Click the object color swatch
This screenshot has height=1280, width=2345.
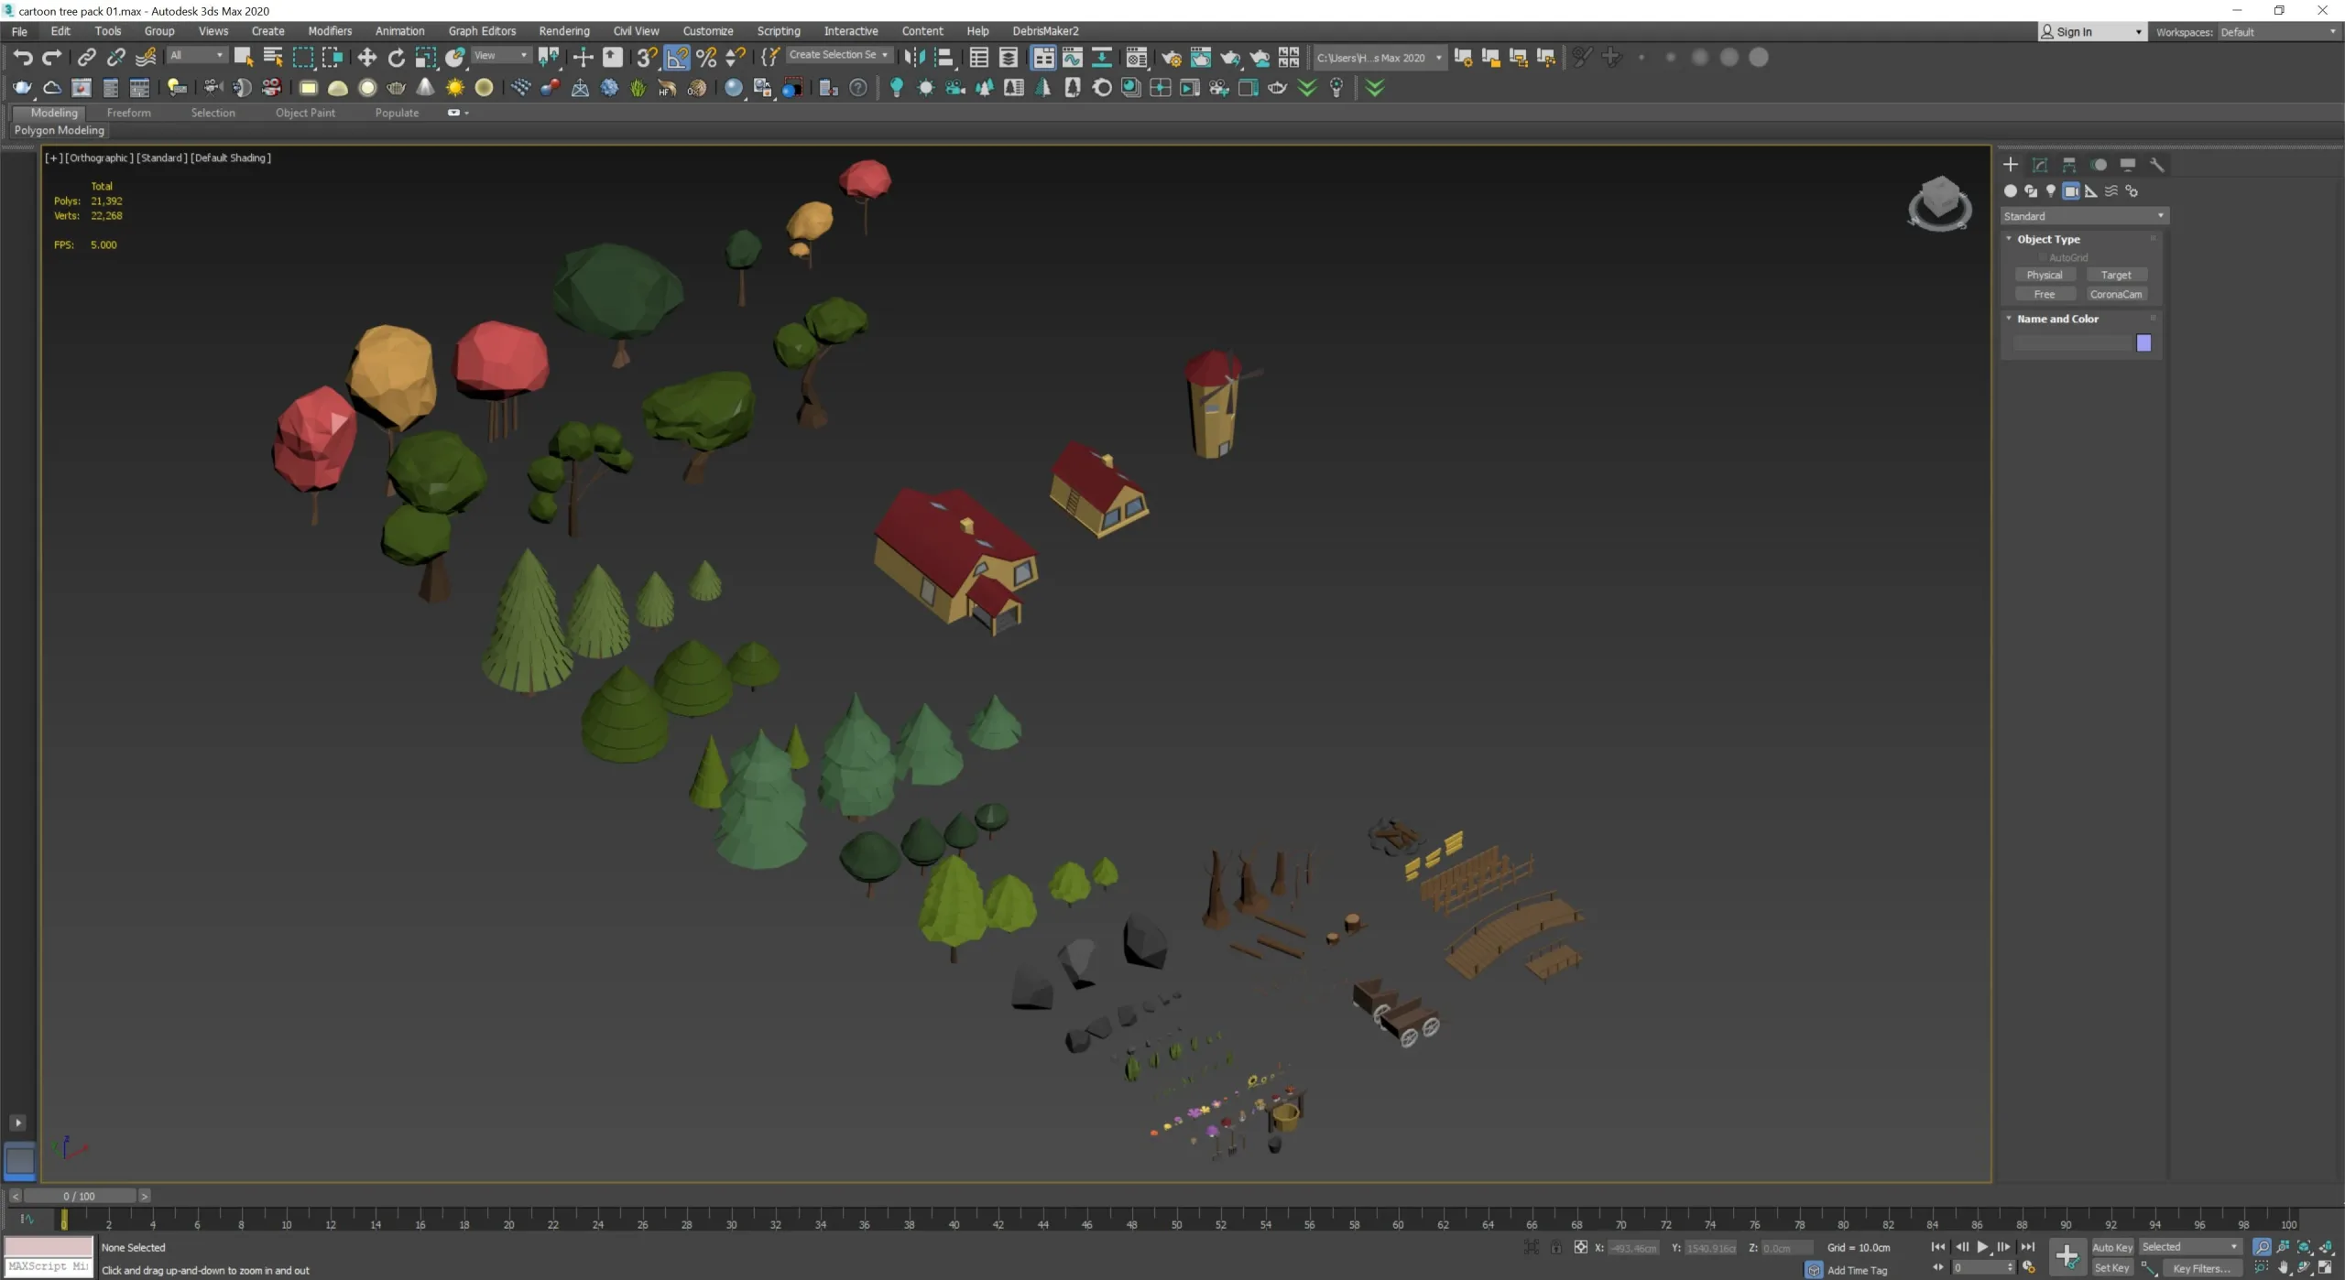pos(2143,343)
